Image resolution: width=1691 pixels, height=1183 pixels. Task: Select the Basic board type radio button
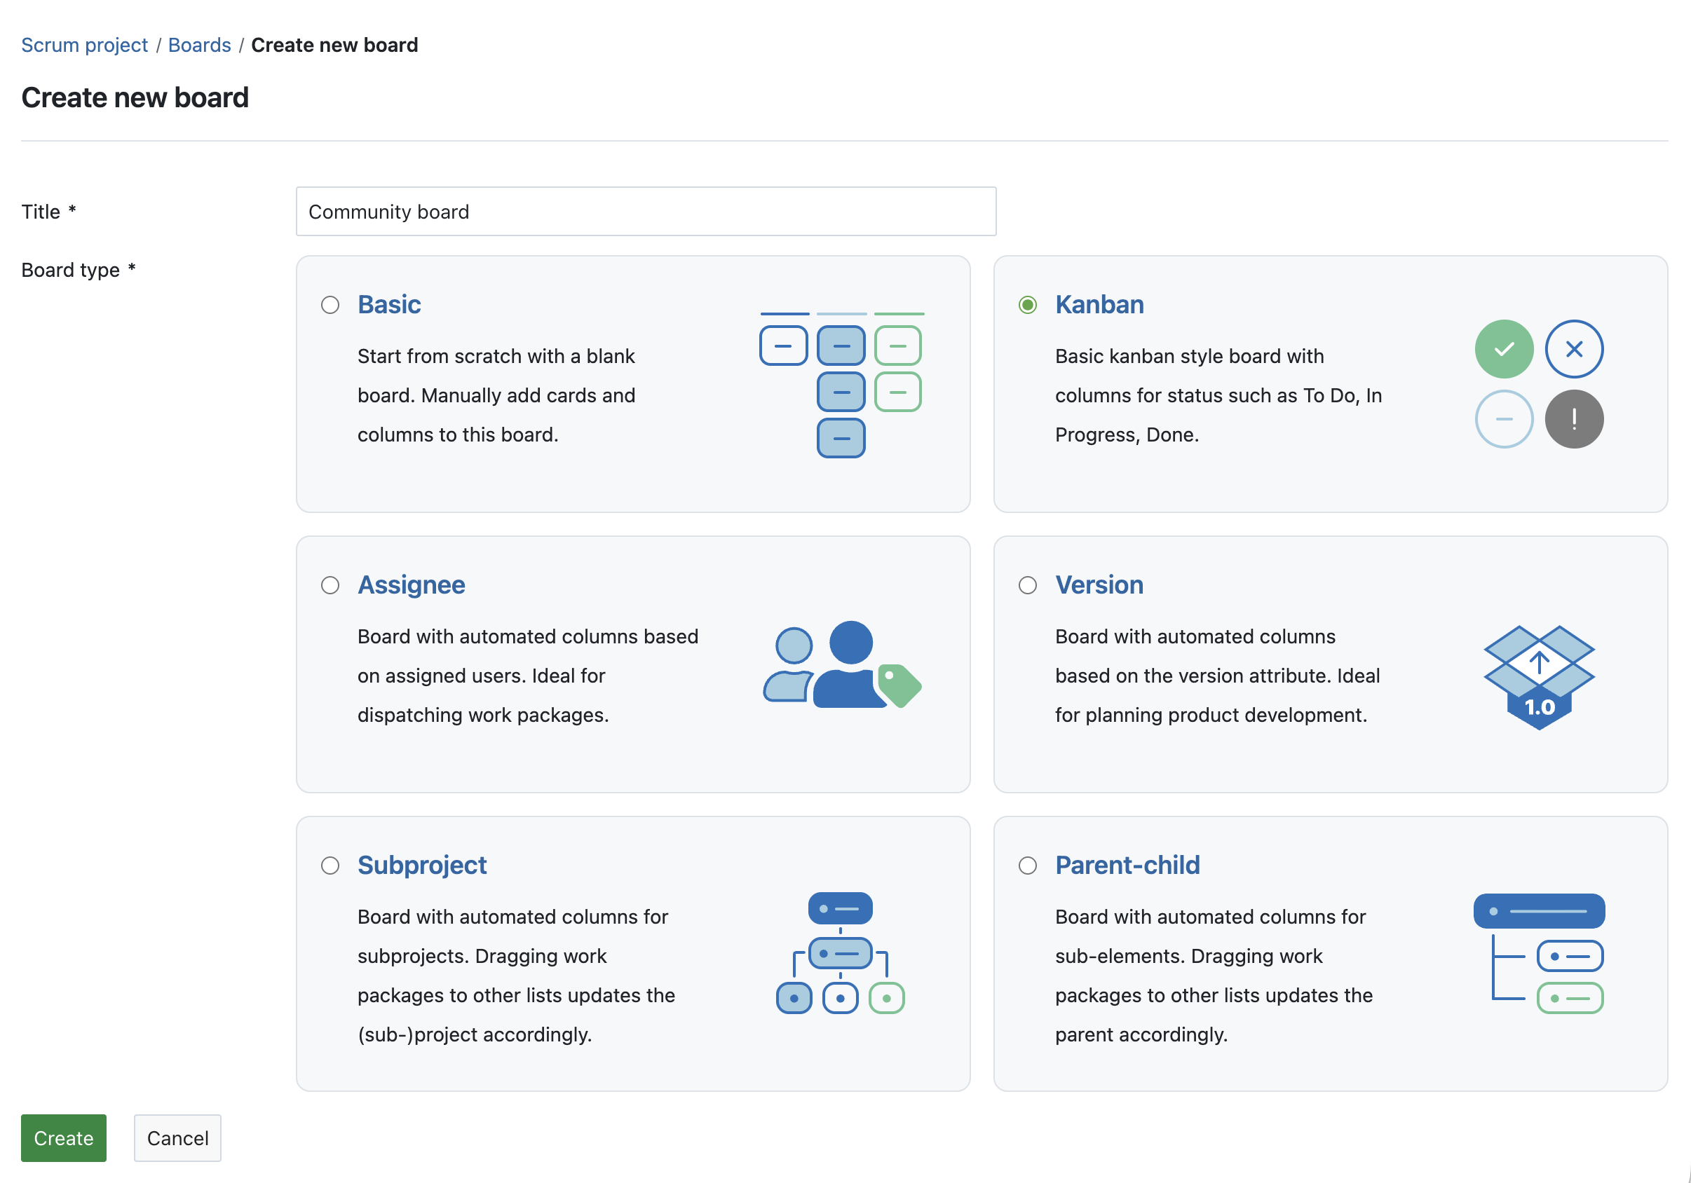330,305
